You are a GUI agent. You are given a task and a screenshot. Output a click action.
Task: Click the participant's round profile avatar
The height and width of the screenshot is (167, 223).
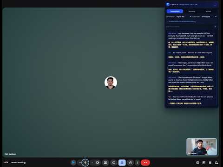(111, 83)
